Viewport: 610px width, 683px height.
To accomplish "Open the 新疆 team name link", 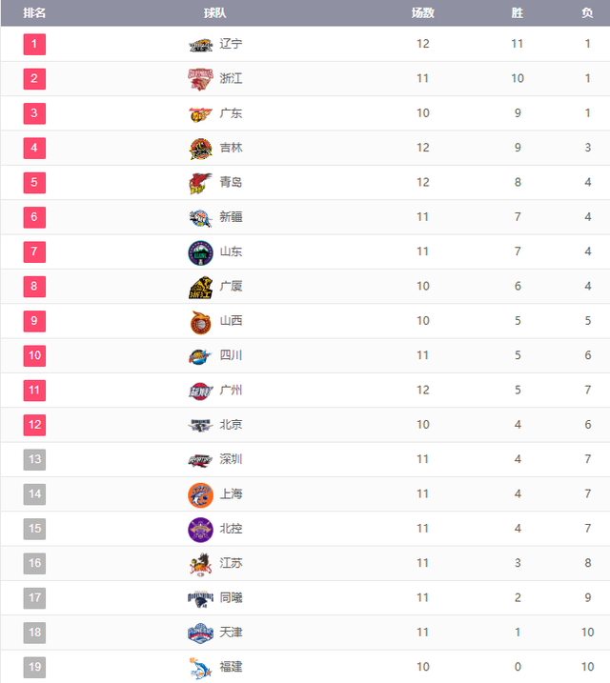I will pyautogui.click(x=231, y=216).
